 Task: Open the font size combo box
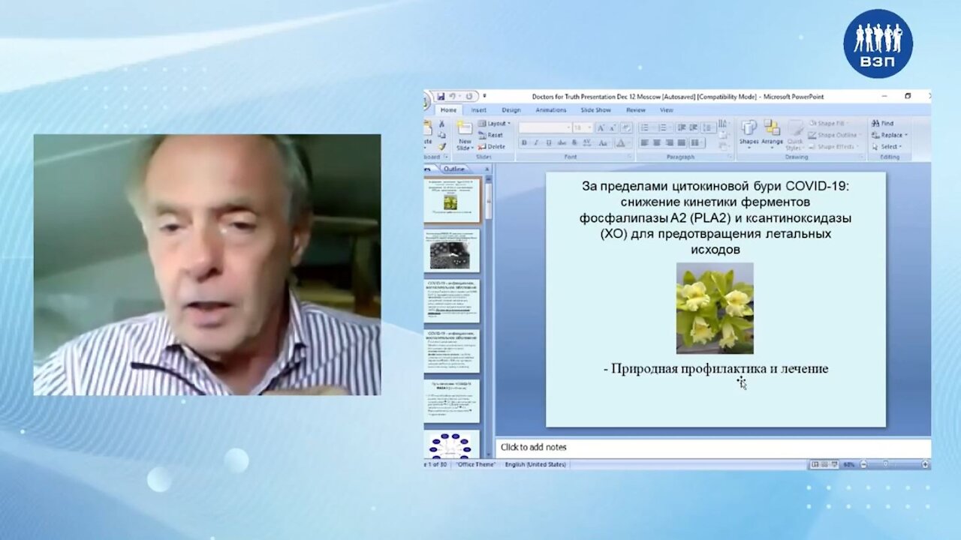click(583, 127)
